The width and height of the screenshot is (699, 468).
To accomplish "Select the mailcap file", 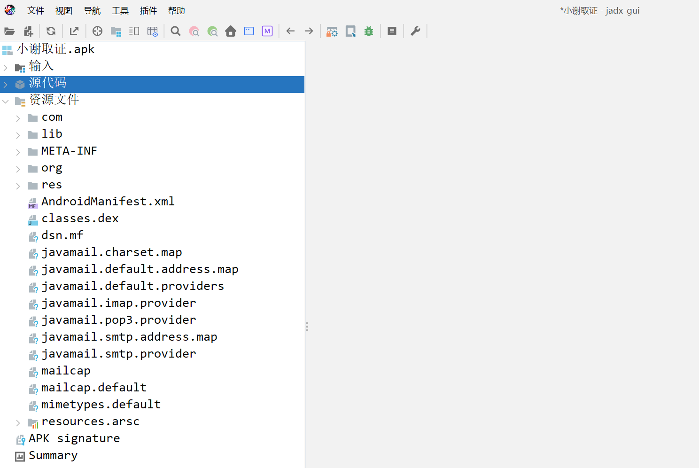I will pos(66,371).
